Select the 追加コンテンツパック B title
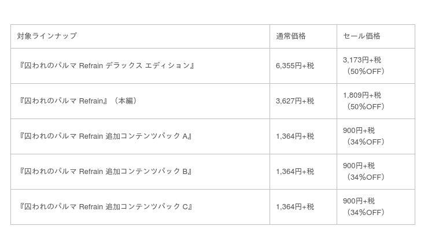Viewport: 428px width, 248px height. pos(105,172)
